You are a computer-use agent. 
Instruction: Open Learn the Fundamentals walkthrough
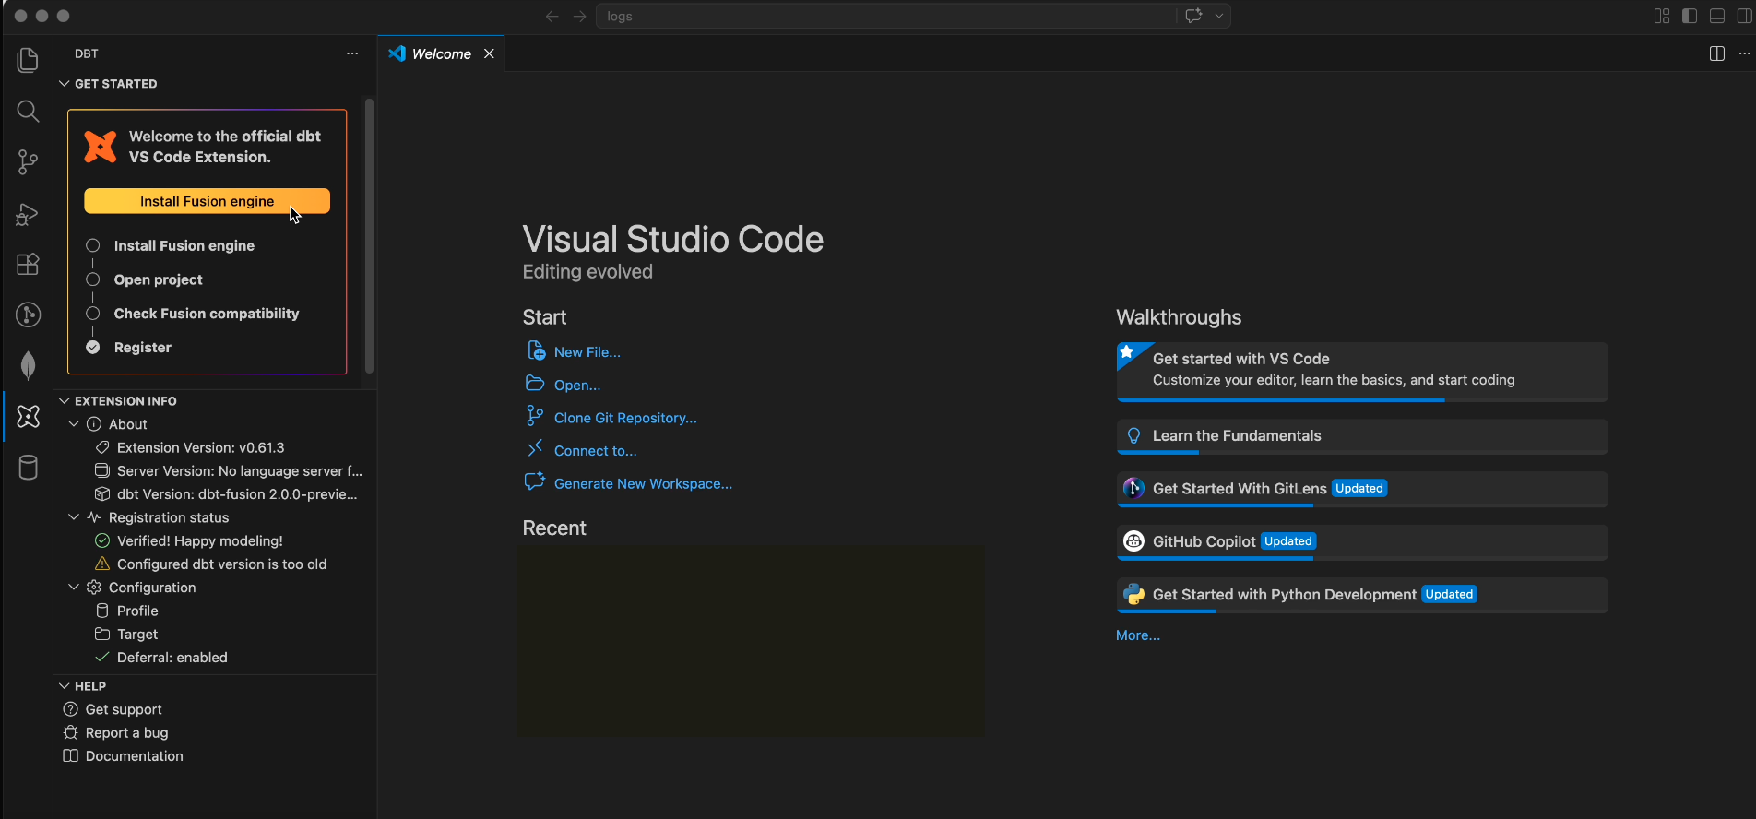(1361, 436)
